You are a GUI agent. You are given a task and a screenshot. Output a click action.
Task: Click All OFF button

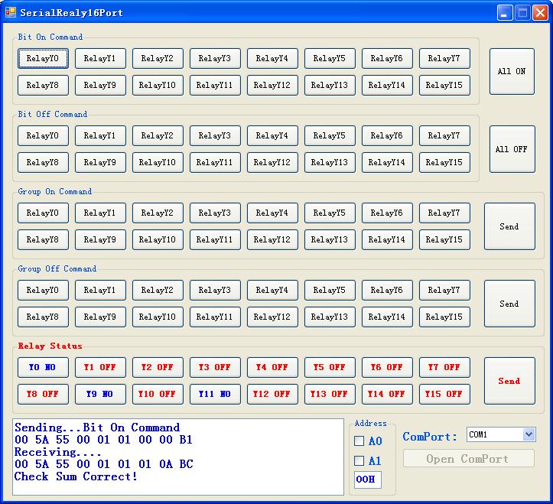tap(512, 149)
